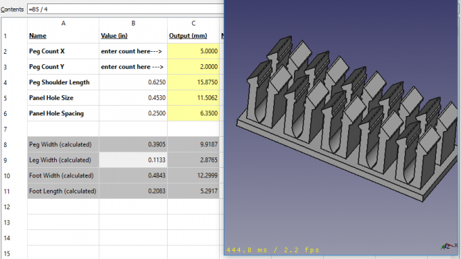Click the 'Value (in)' header cell
The width and height of the screenshot is (461, 259).
click(x=133, y=36)
